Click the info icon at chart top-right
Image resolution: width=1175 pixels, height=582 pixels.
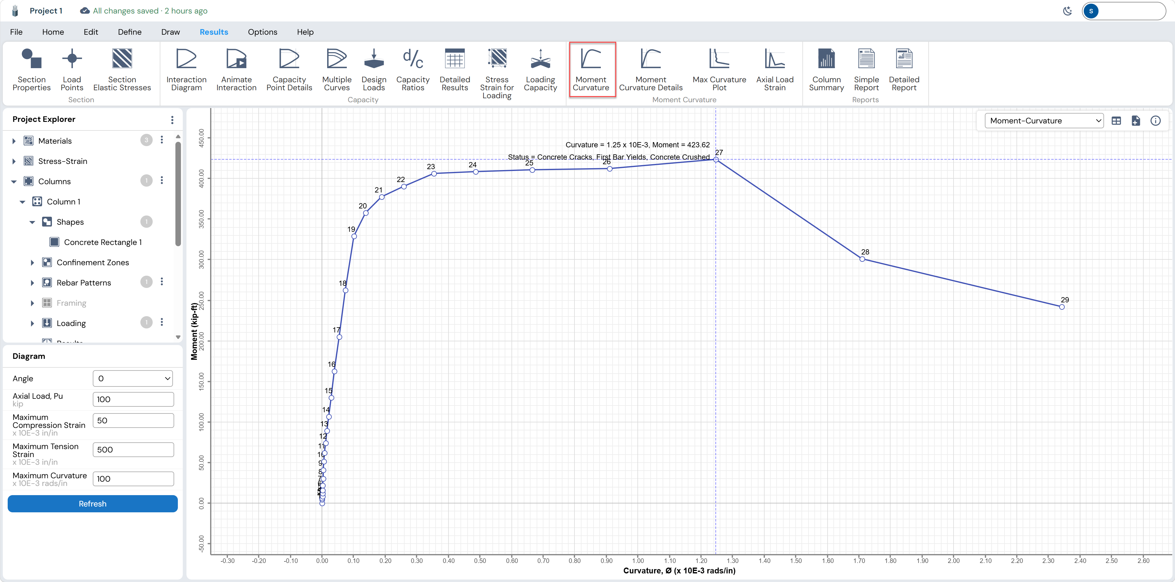pos(1155,121)
